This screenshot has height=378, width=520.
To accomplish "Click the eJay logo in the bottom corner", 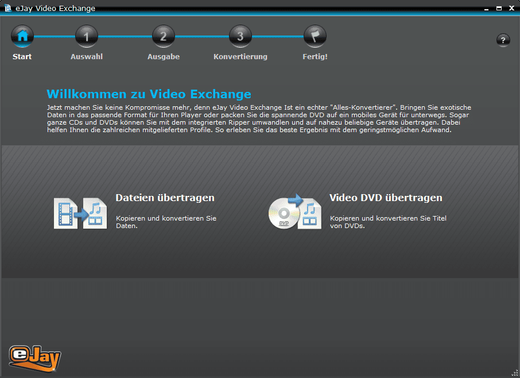I will (x=34, y=357).
